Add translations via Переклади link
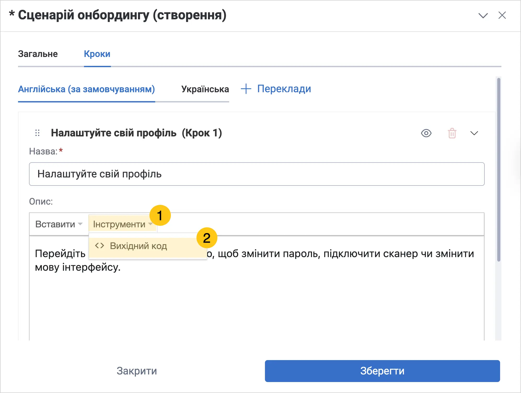521x393 pixels. 284,89
